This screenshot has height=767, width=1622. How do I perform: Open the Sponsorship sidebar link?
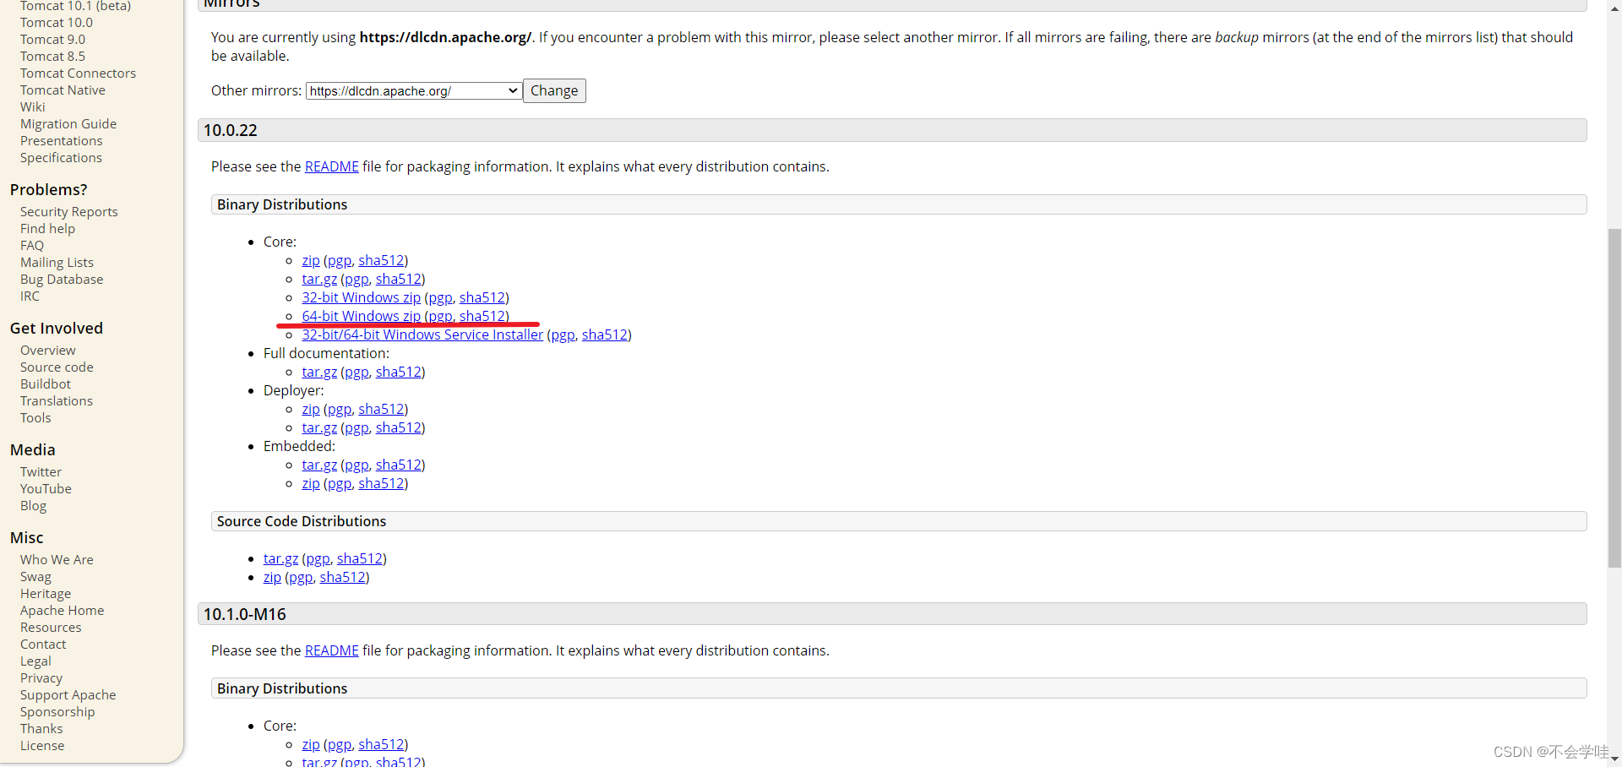[57, 712]
